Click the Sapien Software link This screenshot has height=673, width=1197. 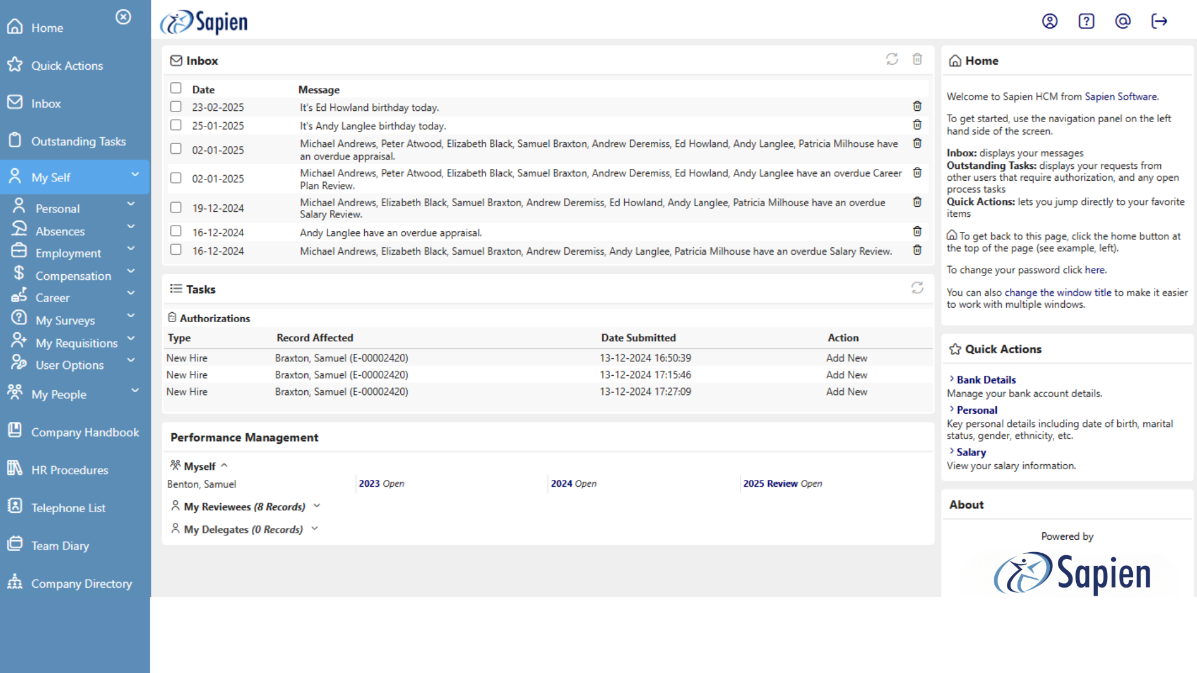click(x=1120, y=97)
